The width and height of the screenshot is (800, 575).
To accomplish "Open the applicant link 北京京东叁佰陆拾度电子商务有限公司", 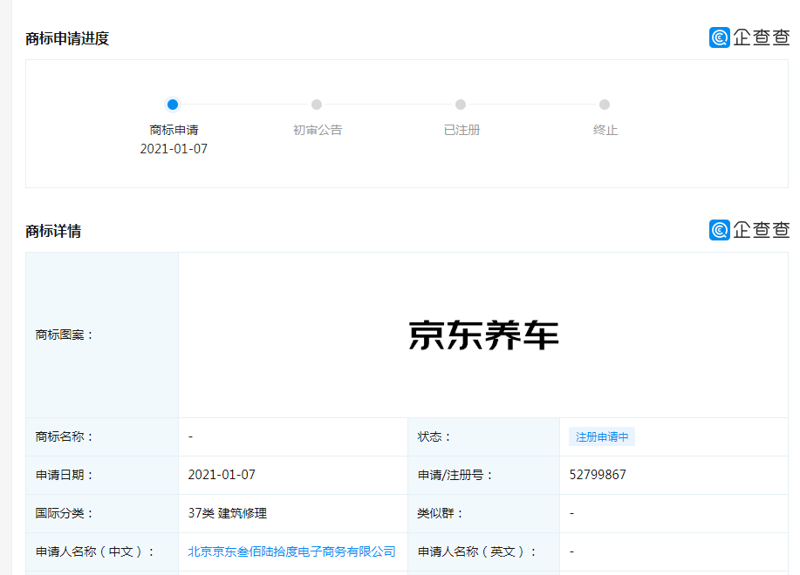I will (292, 551).
